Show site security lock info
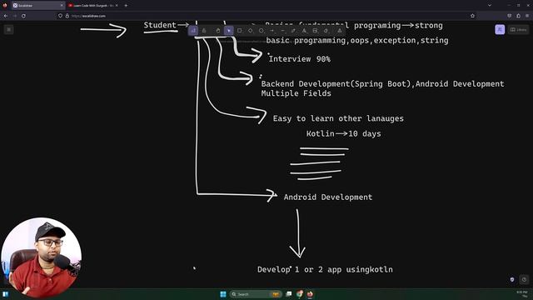Viewport: 533px width, 300px height. tap(67, 16)
